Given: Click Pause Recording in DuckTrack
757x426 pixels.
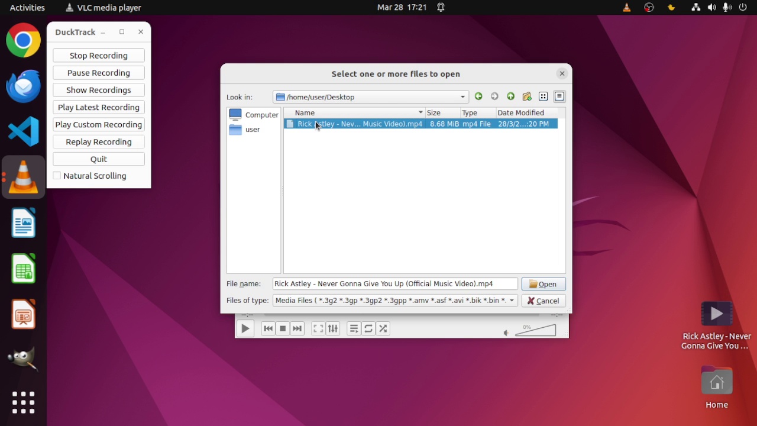Looking at the screenshot, I should [x=99, y=73].
